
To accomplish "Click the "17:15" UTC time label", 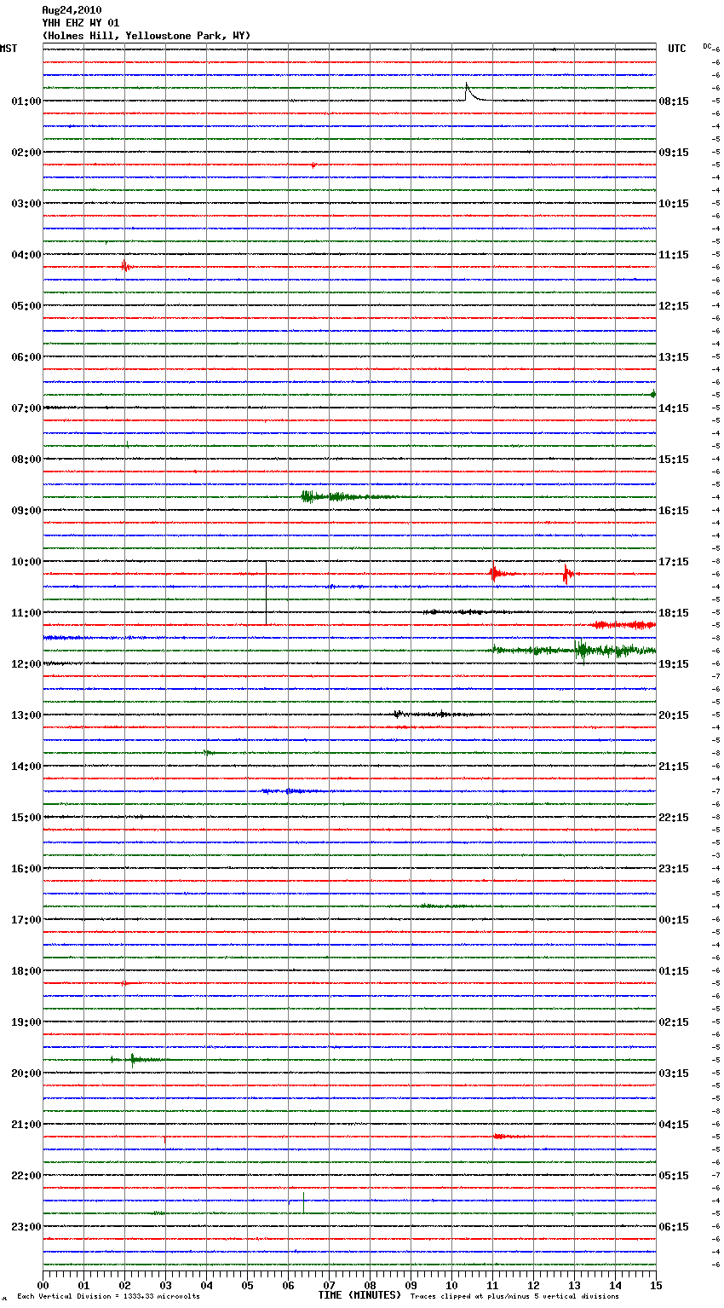I will 674,562.
